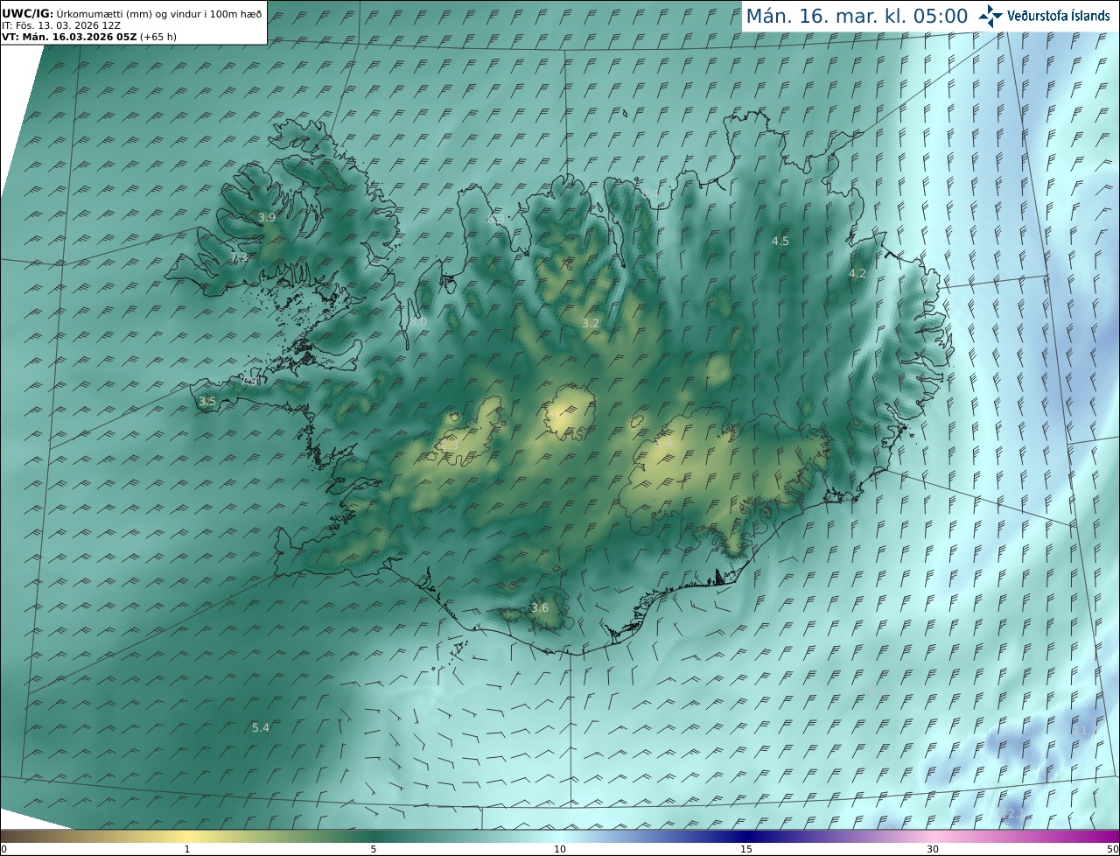Click the 4.2 value label on the map

pyautogui.click(x=857, y=273)
